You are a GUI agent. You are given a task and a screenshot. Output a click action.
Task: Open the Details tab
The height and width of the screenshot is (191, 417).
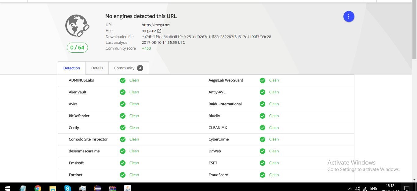tap(97, 68)
